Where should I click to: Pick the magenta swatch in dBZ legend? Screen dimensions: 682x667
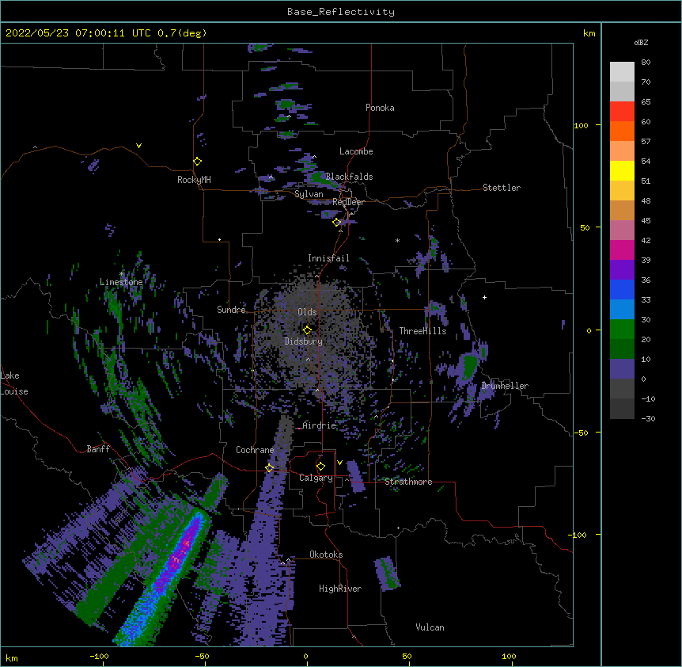pos(622,250)
